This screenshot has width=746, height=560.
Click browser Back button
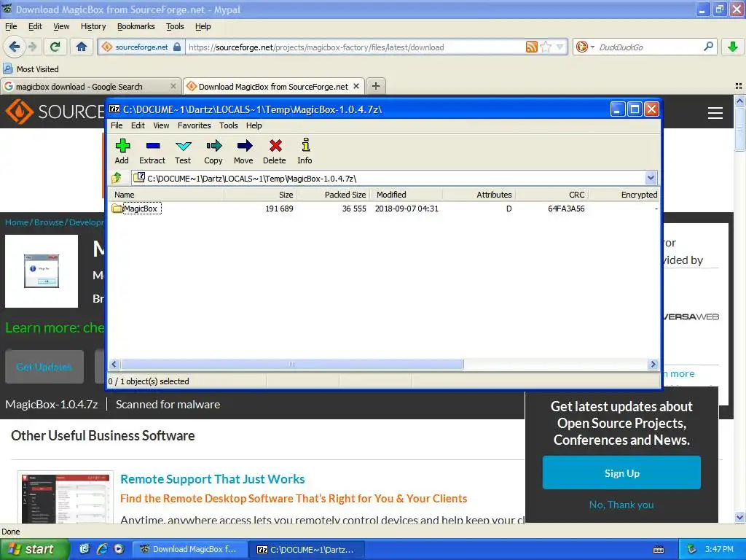[14, 47]
